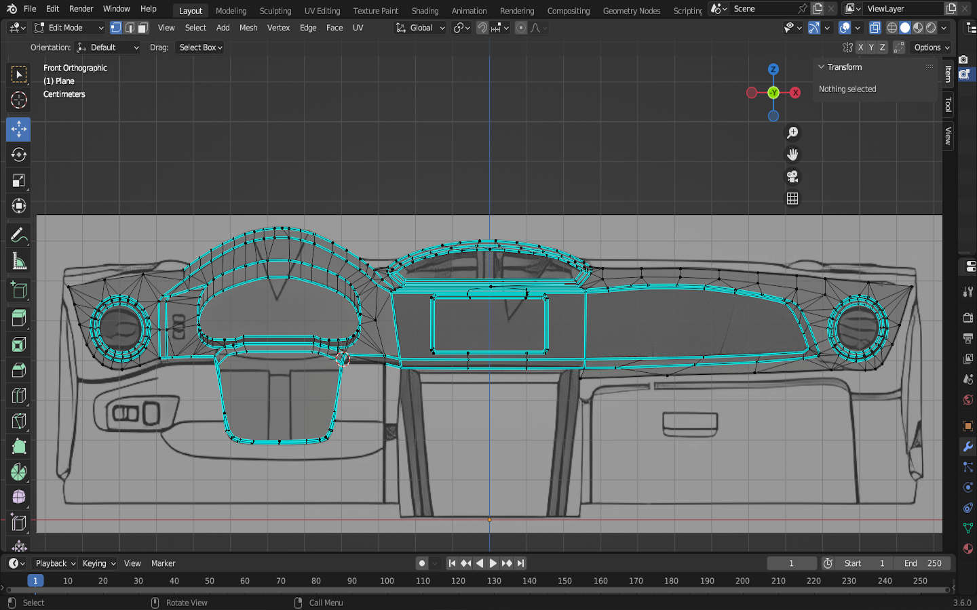Enable face select mode
The width and height of the screenshot is (977, 610).
point(142,28)
